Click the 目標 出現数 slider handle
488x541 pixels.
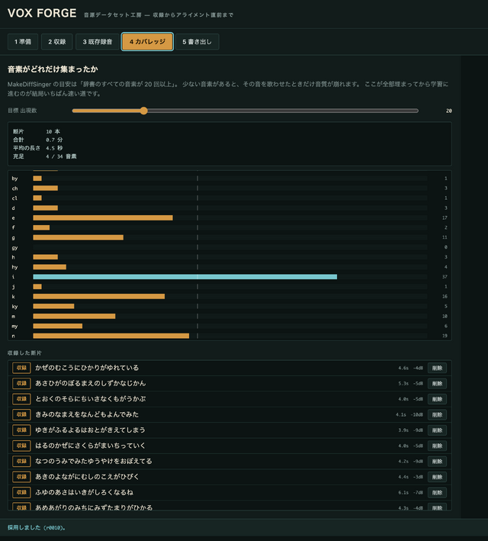pyautogui.click(x=144, y=111)
